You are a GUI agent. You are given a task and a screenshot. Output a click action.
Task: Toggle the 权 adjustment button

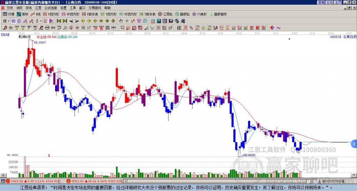[45, 21]
